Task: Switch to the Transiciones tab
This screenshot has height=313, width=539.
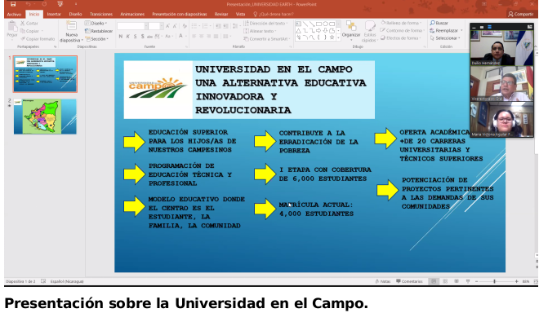Action: click(x=101, y=14)
